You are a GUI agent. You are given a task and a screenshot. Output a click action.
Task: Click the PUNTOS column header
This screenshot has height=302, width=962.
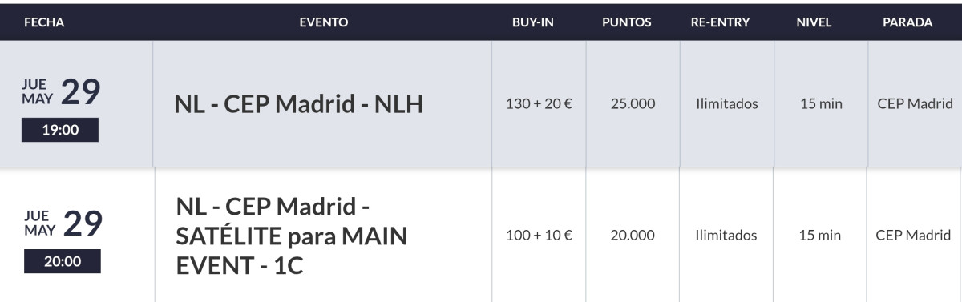tap(627, 22)
